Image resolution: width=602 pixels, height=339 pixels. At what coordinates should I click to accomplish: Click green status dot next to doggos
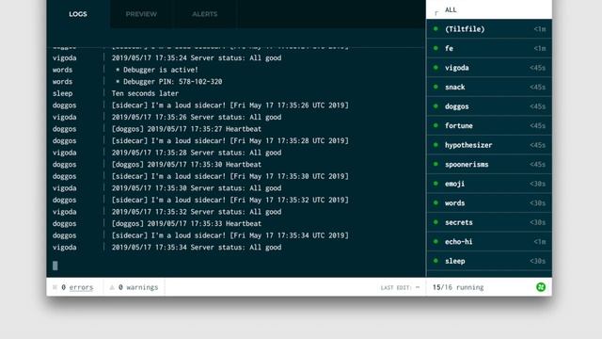pyautogui.click(x=436, y=106)
